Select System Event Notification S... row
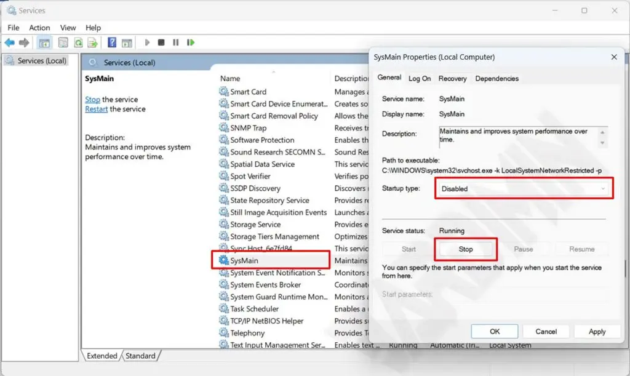Viewport: 630px width, 376px height. [x=273, y=273]
